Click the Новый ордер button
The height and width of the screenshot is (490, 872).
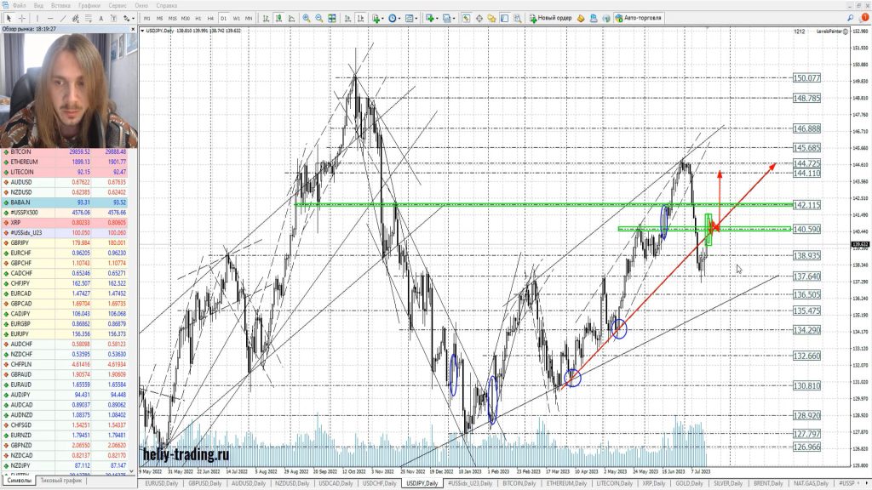click(549, 17)
